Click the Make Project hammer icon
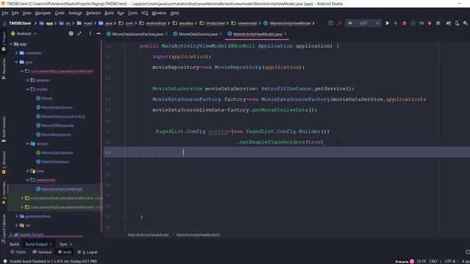This screenshot has width=470, height=264. (339, 23)
